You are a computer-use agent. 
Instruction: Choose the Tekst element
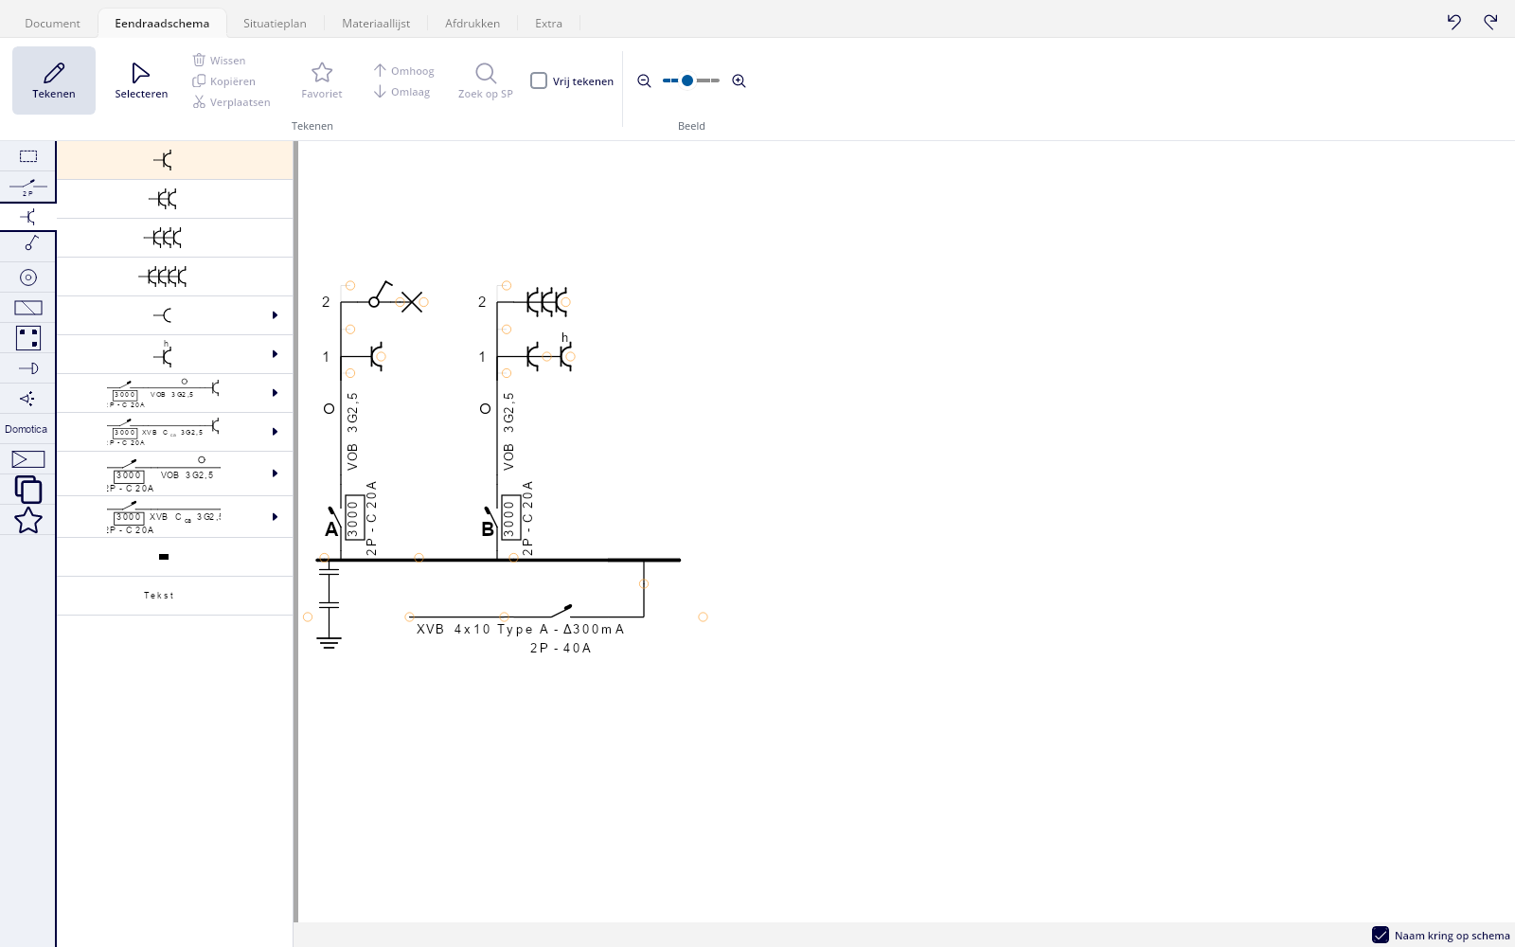pos(175,596)
